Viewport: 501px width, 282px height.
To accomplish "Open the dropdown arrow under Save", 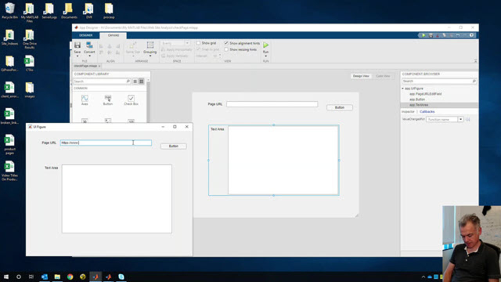I will [x=77, y=56].
